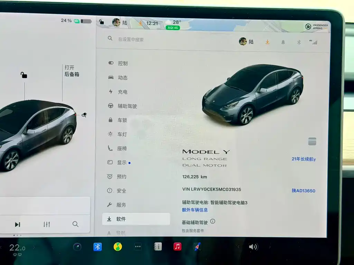Image resolution: width=354 pixels, height=265 pixels.
Task: Tap the 22.0 cabin temperature setting
Action: click(17, 248)
